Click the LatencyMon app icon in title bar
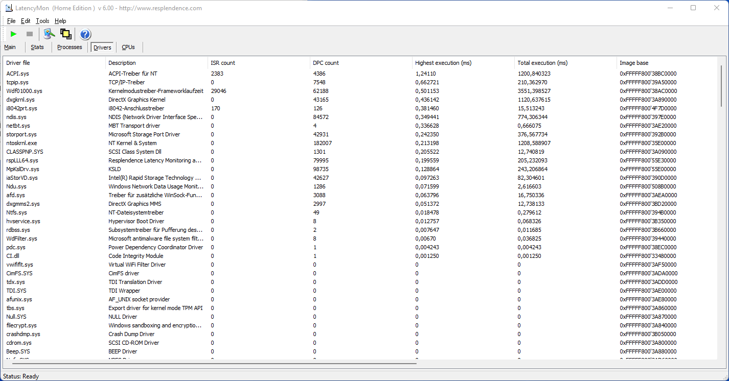The image size is (729, 381). (x=9, y=8)
